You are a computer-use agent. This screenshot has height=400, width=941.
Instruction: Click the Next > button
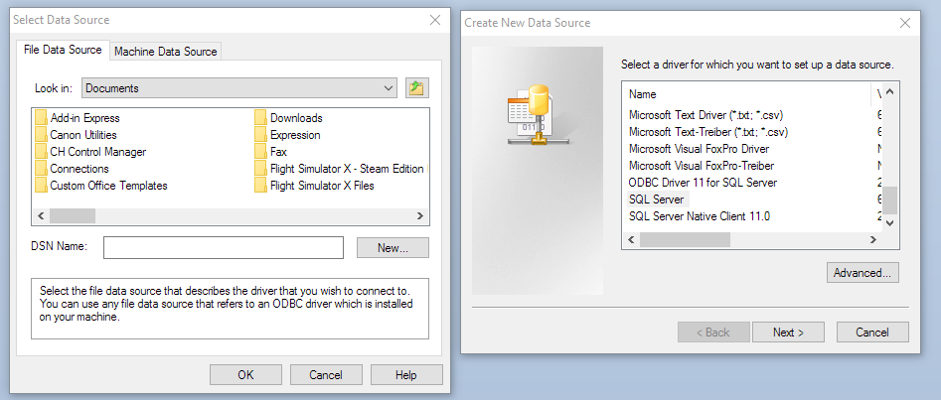788,333
